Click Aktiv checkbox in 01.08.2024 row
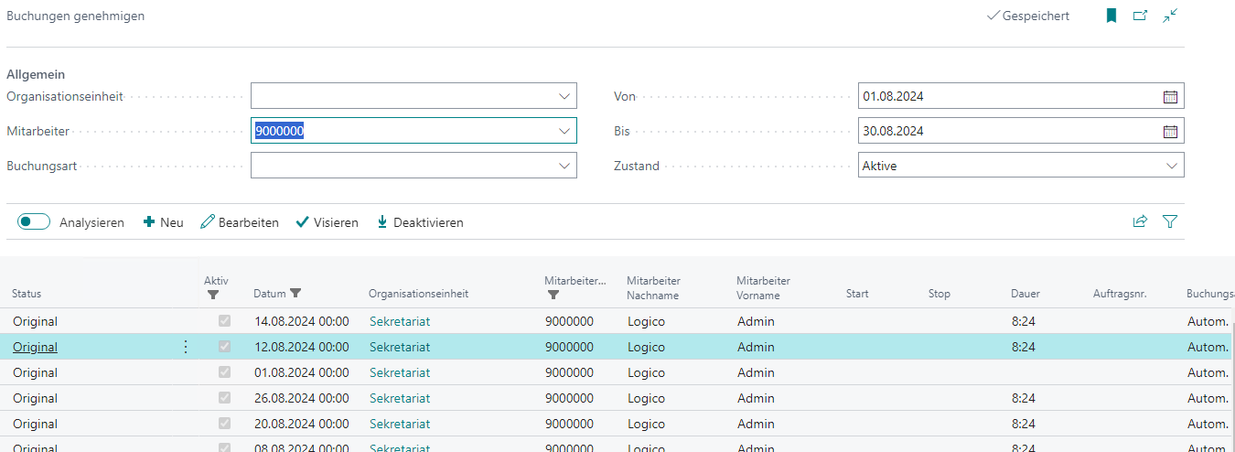The height and width of the screenshot is (452, 1235). pyautogui.click(x=224, y=372)
